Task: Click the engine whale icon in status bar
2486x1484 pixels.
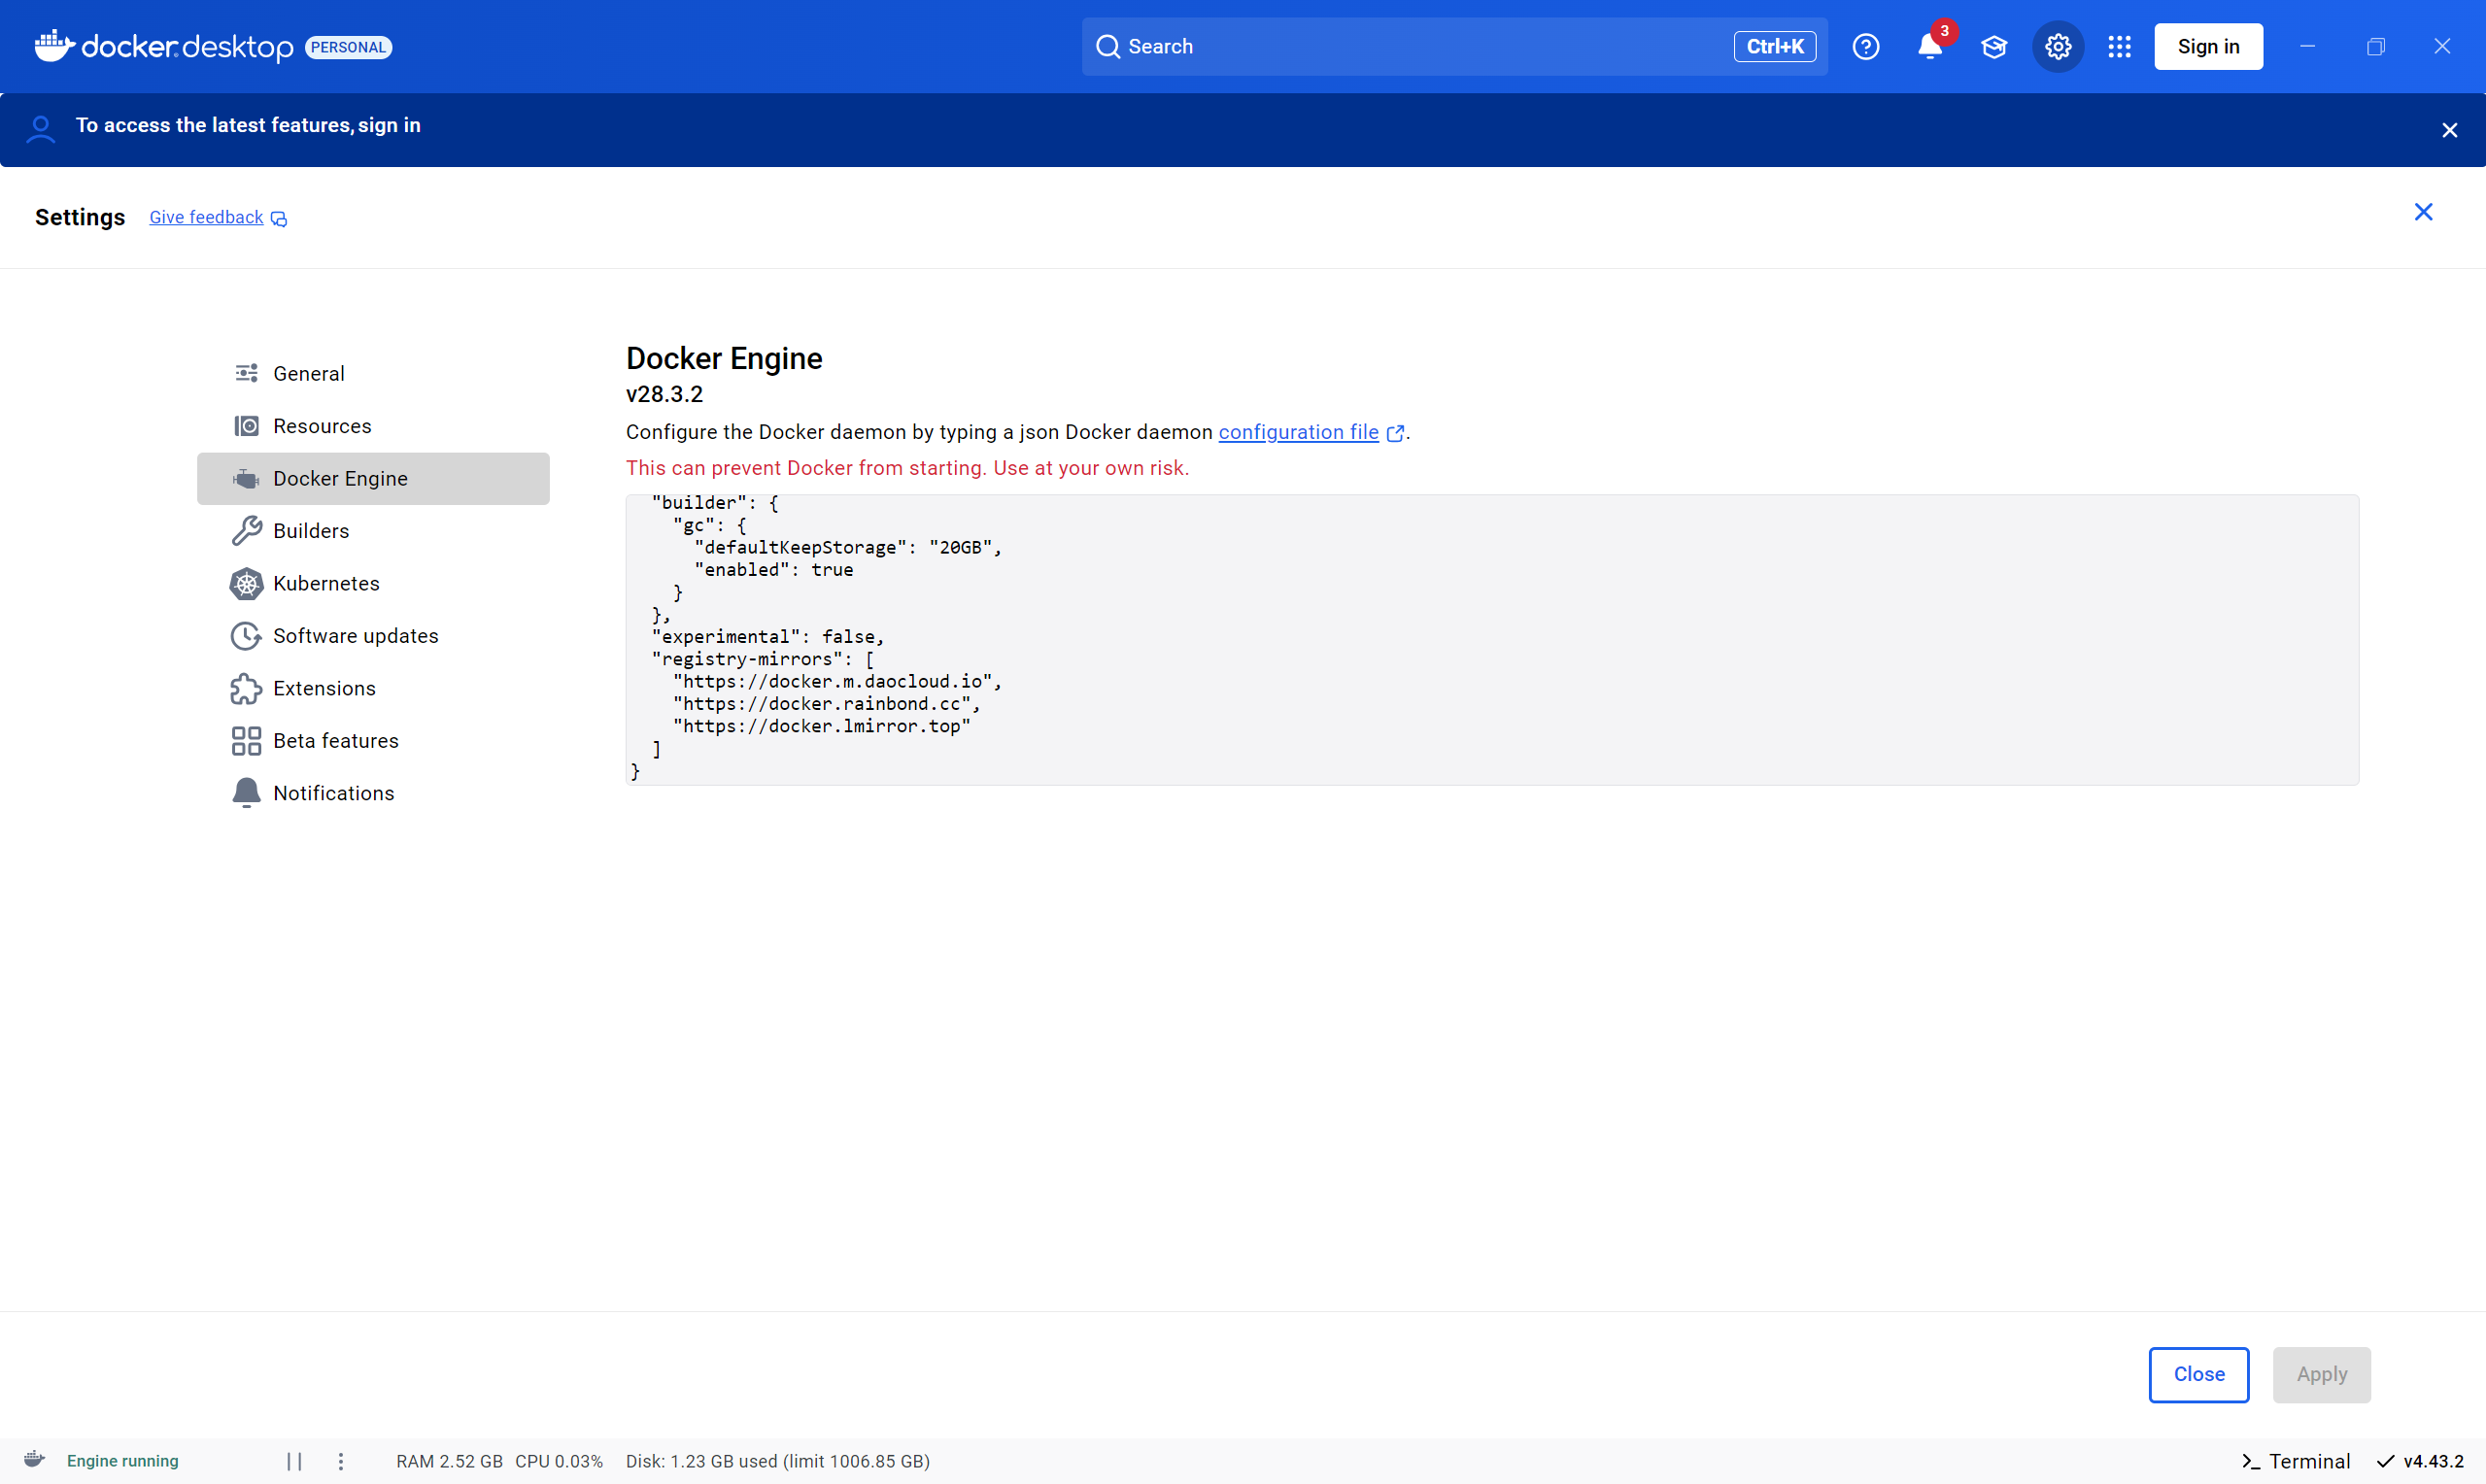Action: point(34,1459)
